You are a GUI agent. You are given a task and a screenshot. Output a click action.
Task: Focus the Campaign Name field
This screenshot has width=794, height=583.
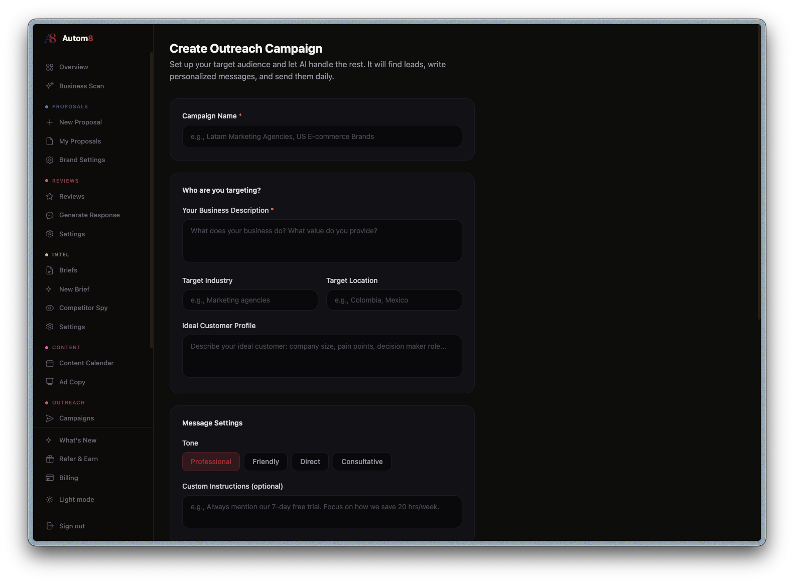pyautogui.click(x=322, y=136)
